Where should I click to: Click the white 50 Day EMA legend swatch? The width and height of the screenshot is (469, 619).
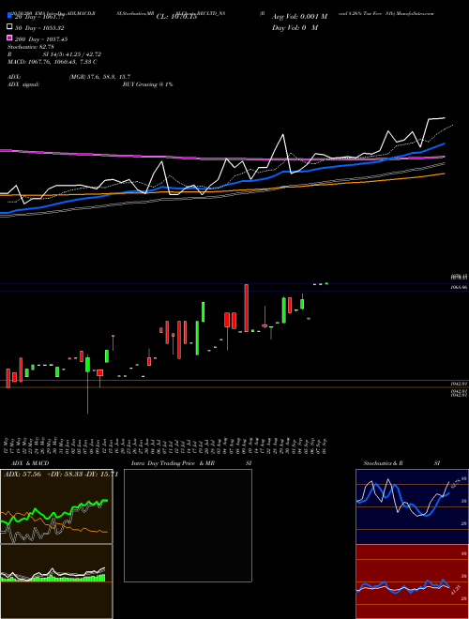pos(10,27)
